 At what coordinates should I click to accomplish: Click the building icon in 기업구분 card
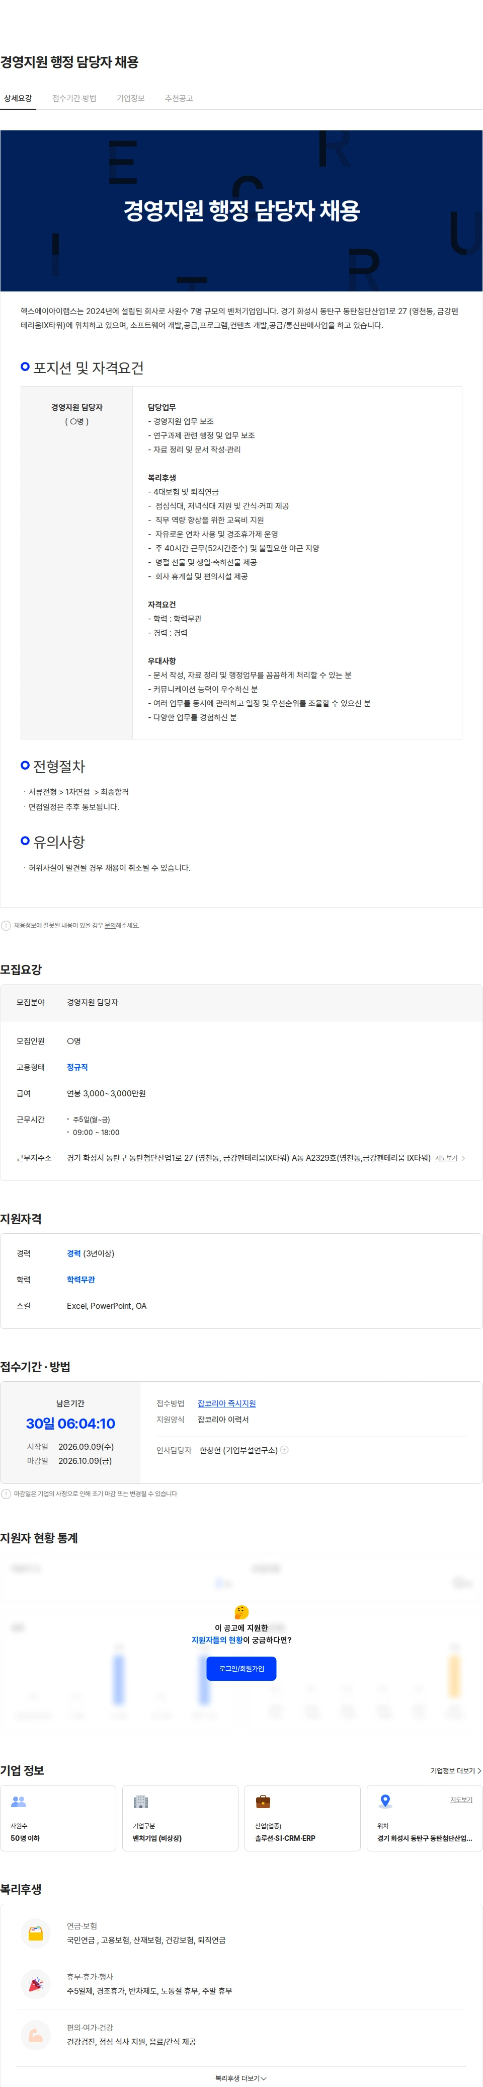pos(141,1802)
